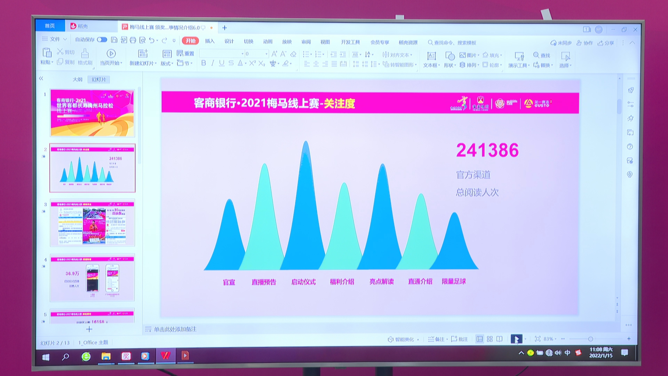The width and height of the screenshot is (668, 376).
Task: Click the Redo arrow icon
Action: (164, 40)
